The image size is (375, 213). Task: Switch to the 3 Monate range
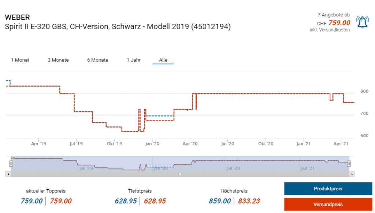tap(58, 60)
